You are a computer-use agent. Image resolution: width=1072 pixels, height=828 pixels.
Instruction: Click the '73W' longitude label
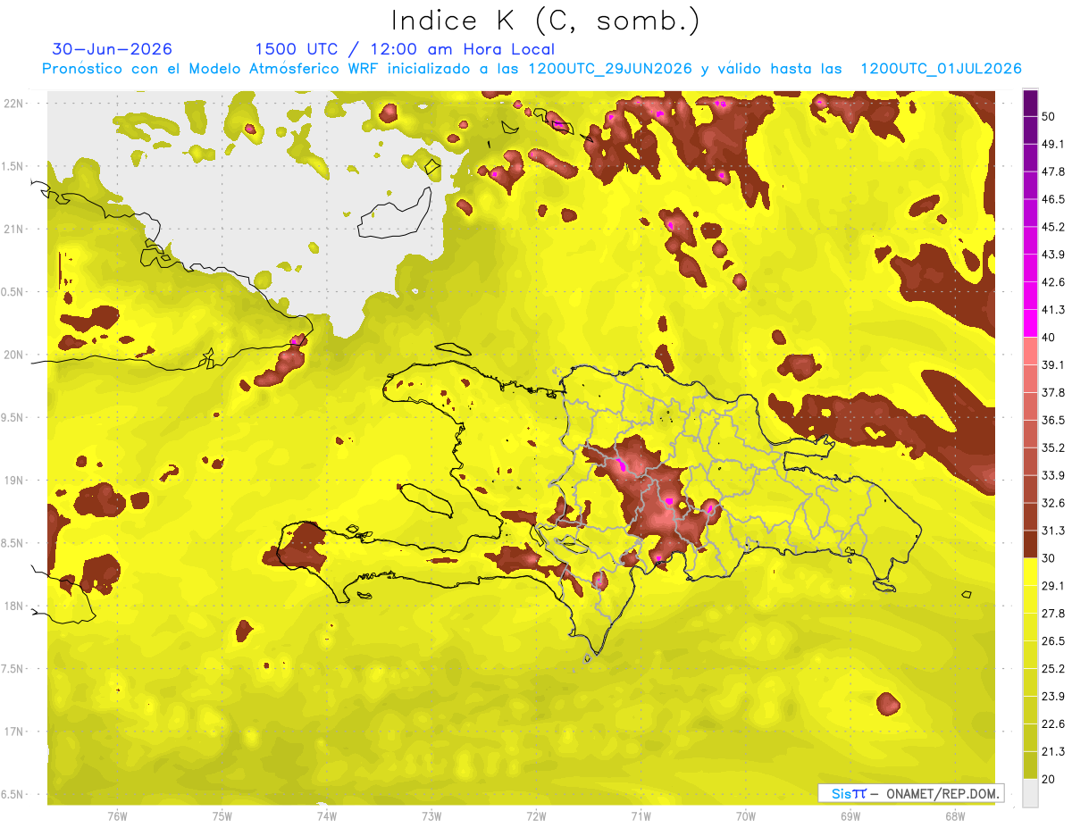431,816
